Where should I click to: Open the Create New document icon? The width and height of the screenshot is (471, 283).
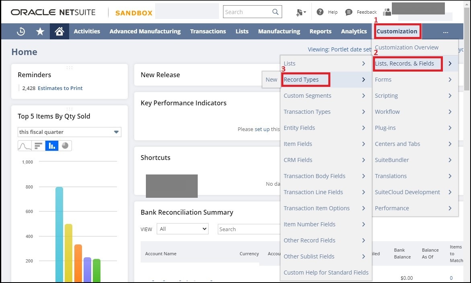point(301,12)
